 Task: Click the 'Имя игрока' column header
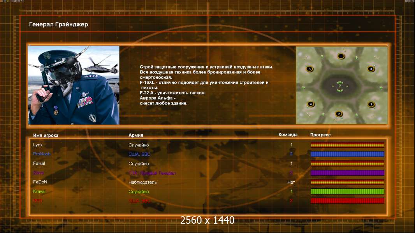pos(46,135)
